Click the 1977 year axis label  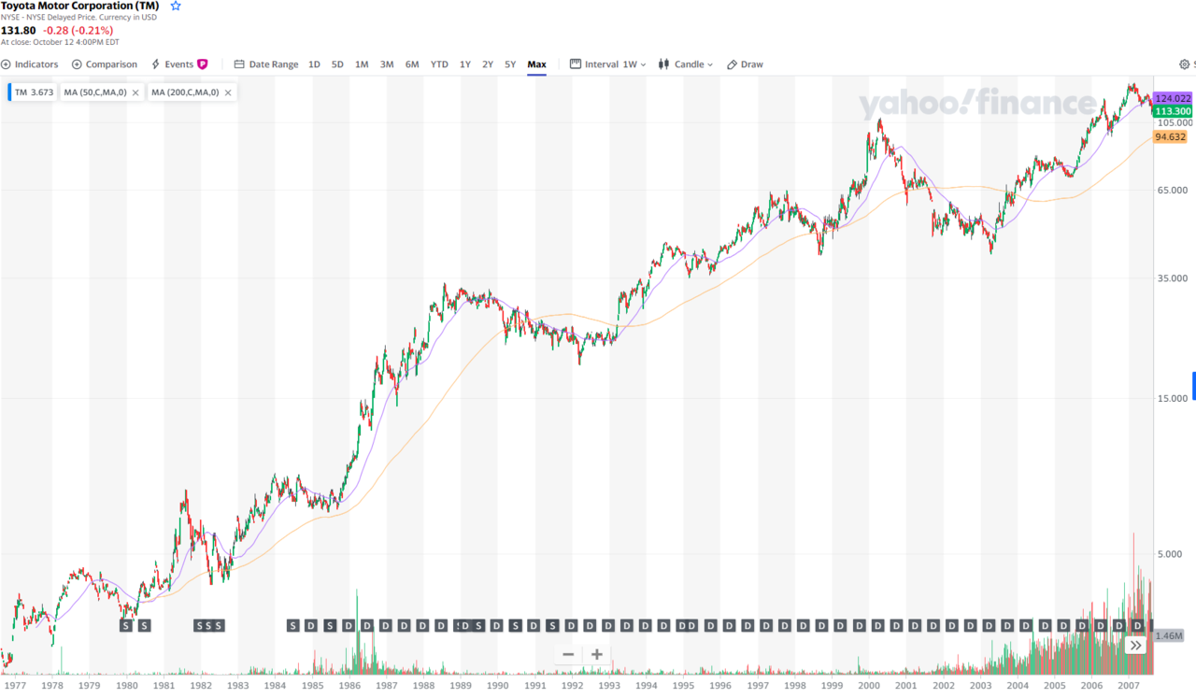15,685
